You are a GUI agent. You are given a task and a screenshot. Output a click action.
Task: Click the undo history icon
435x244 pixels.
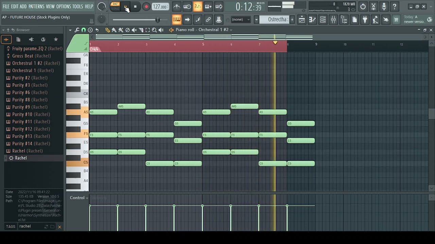[363, 6]
